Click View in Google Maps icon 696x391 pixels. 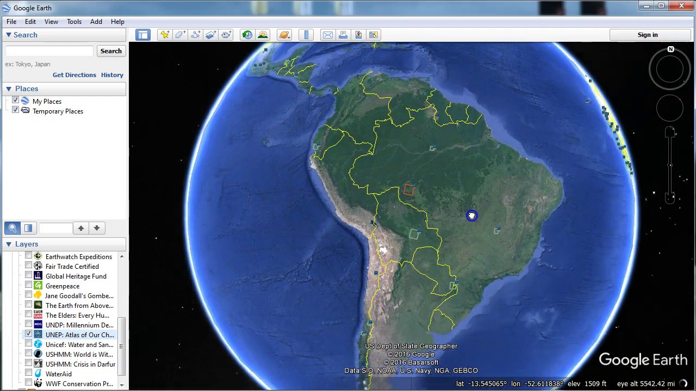374,35
